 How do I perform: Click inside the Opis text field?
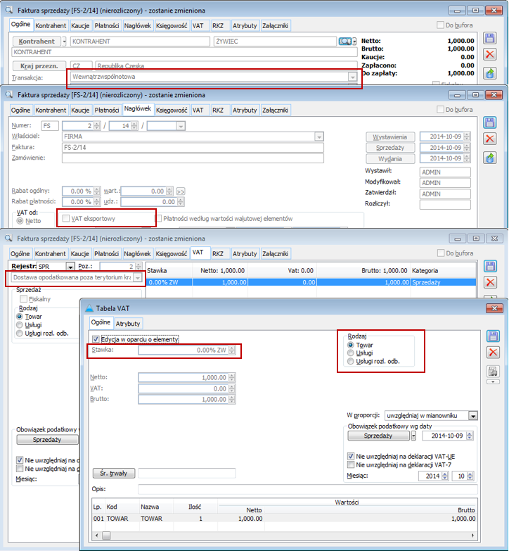(x=307, y=489)
